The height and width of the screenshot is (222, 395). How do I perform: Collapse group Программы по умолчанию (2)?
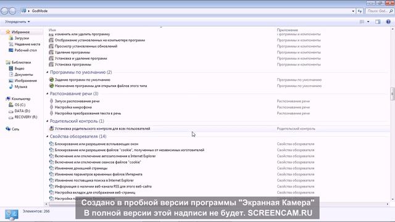[48, 72]
